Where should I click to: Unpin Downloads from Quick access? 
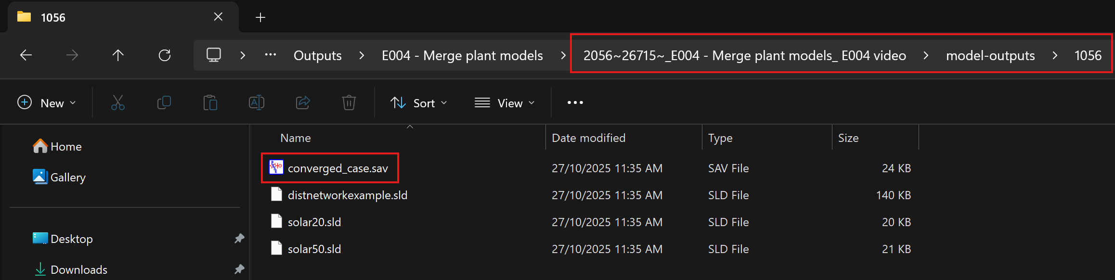coord(239,269)
